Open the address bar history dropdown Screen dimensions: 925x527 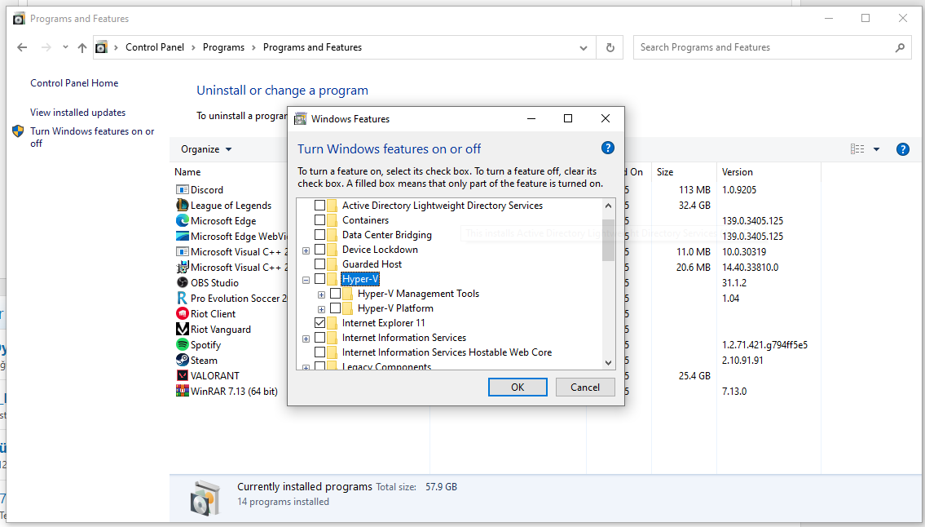[x=583, y=48]
